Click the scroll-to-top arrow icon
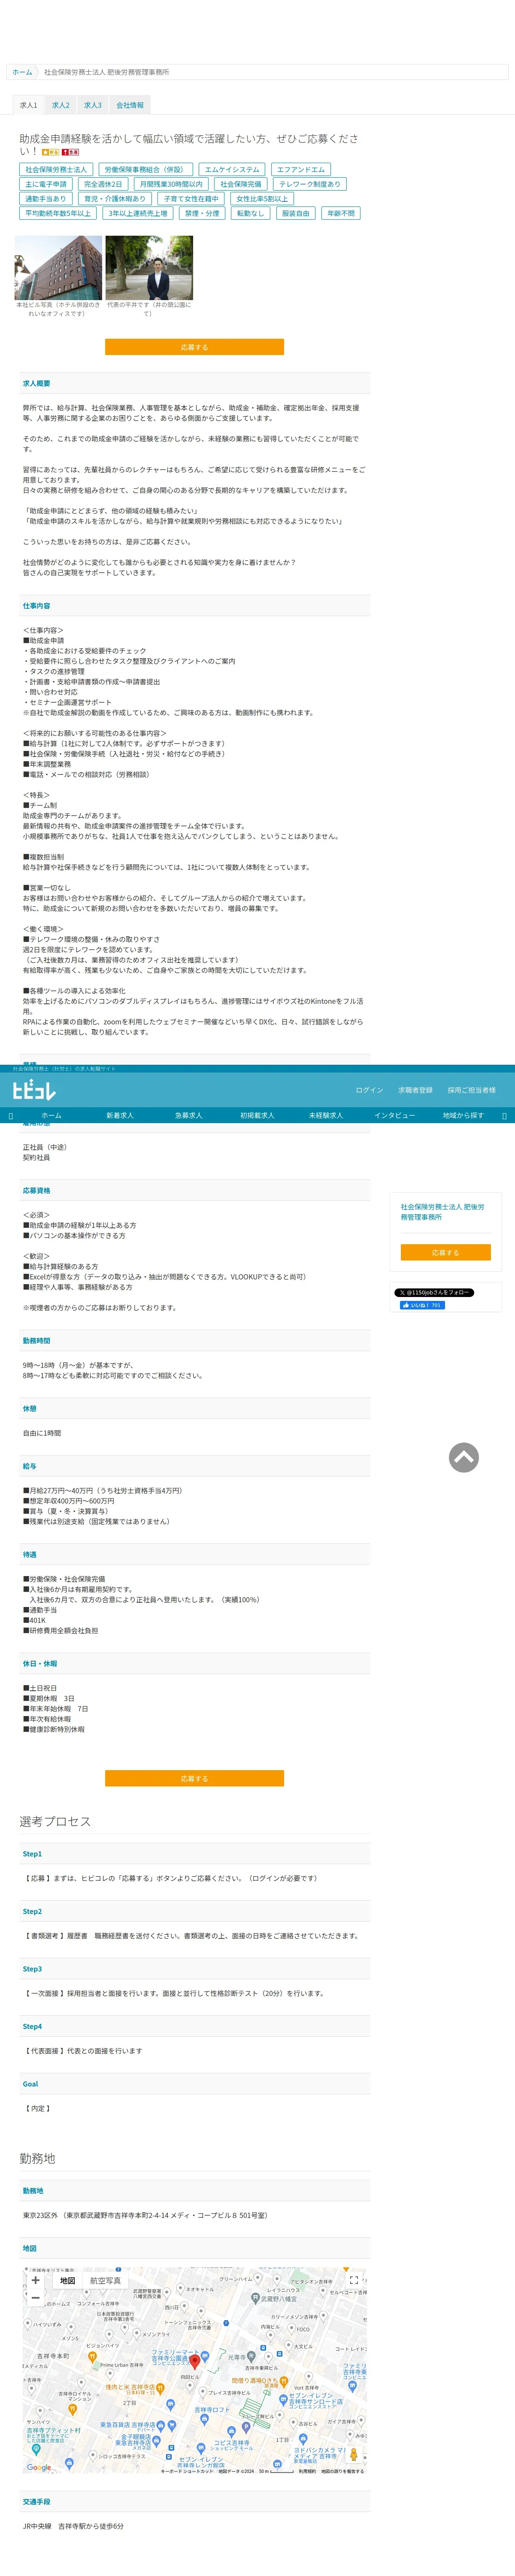 click(463, 1457)
